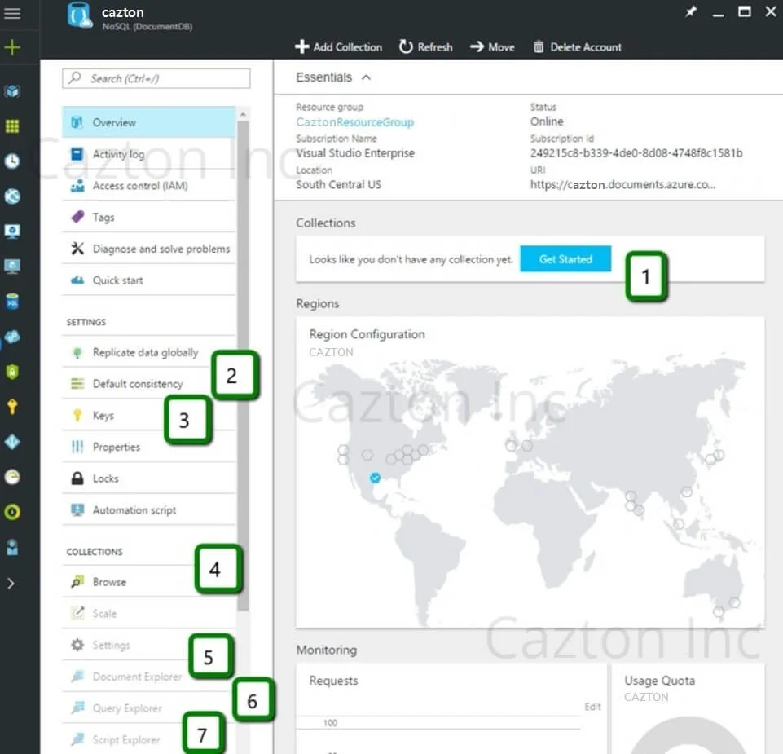Open the clock Recent icon in the sidebar
The width and height of the screenshot is (783, 754).
[x=12, y=161]
